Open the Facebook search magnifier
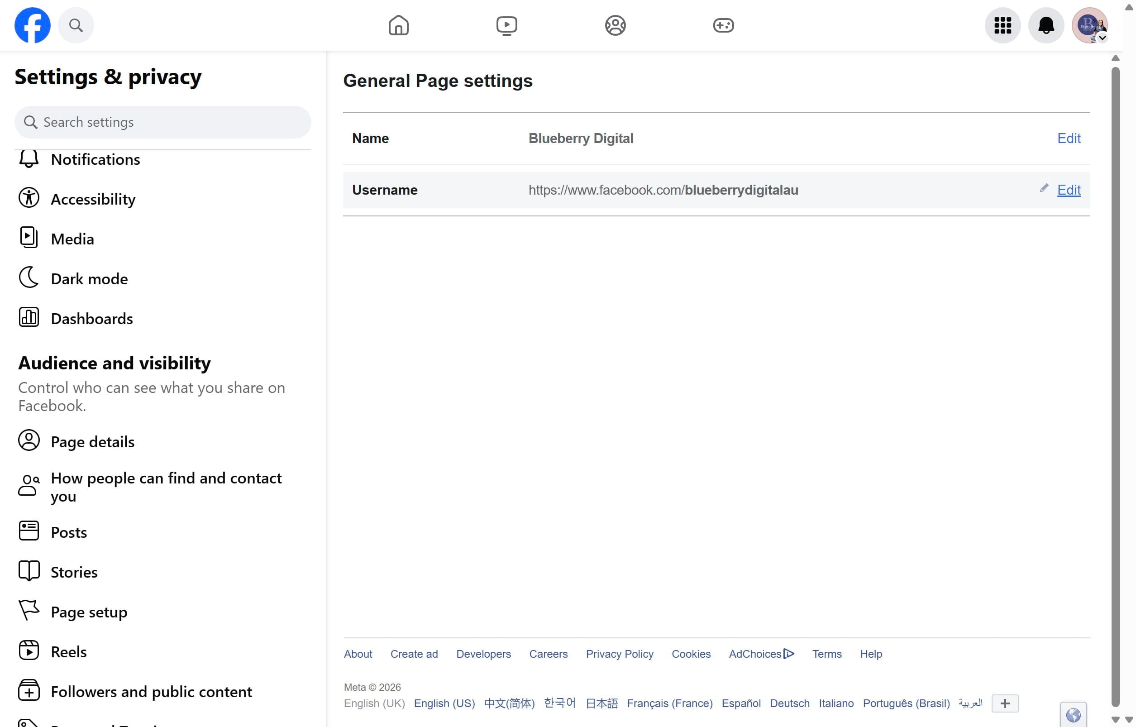Image resolution: width=1136 pixels, height=727 pixels. [x=76, y=25]
